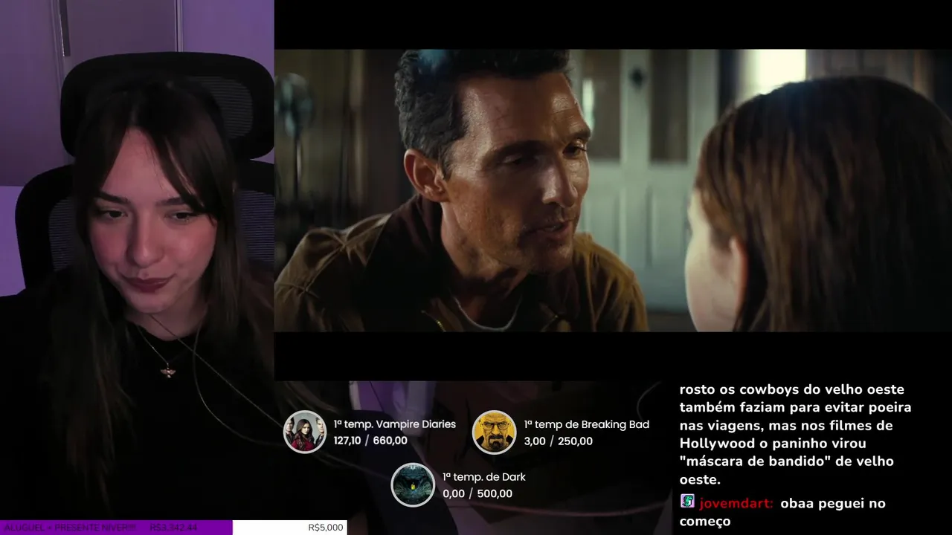Viewport: 952px width, 535px height.
Task: Click the '0,00 / 500,00' goal amount
Action: [x=477, y=494]
